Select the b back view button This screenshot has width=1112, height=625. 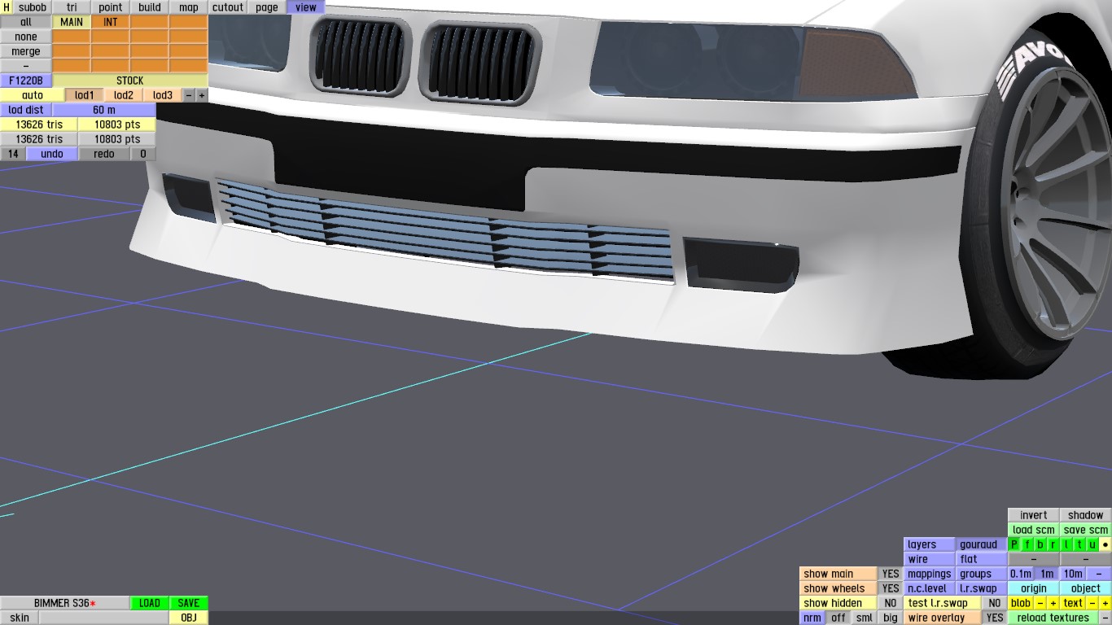(1040, 544)
